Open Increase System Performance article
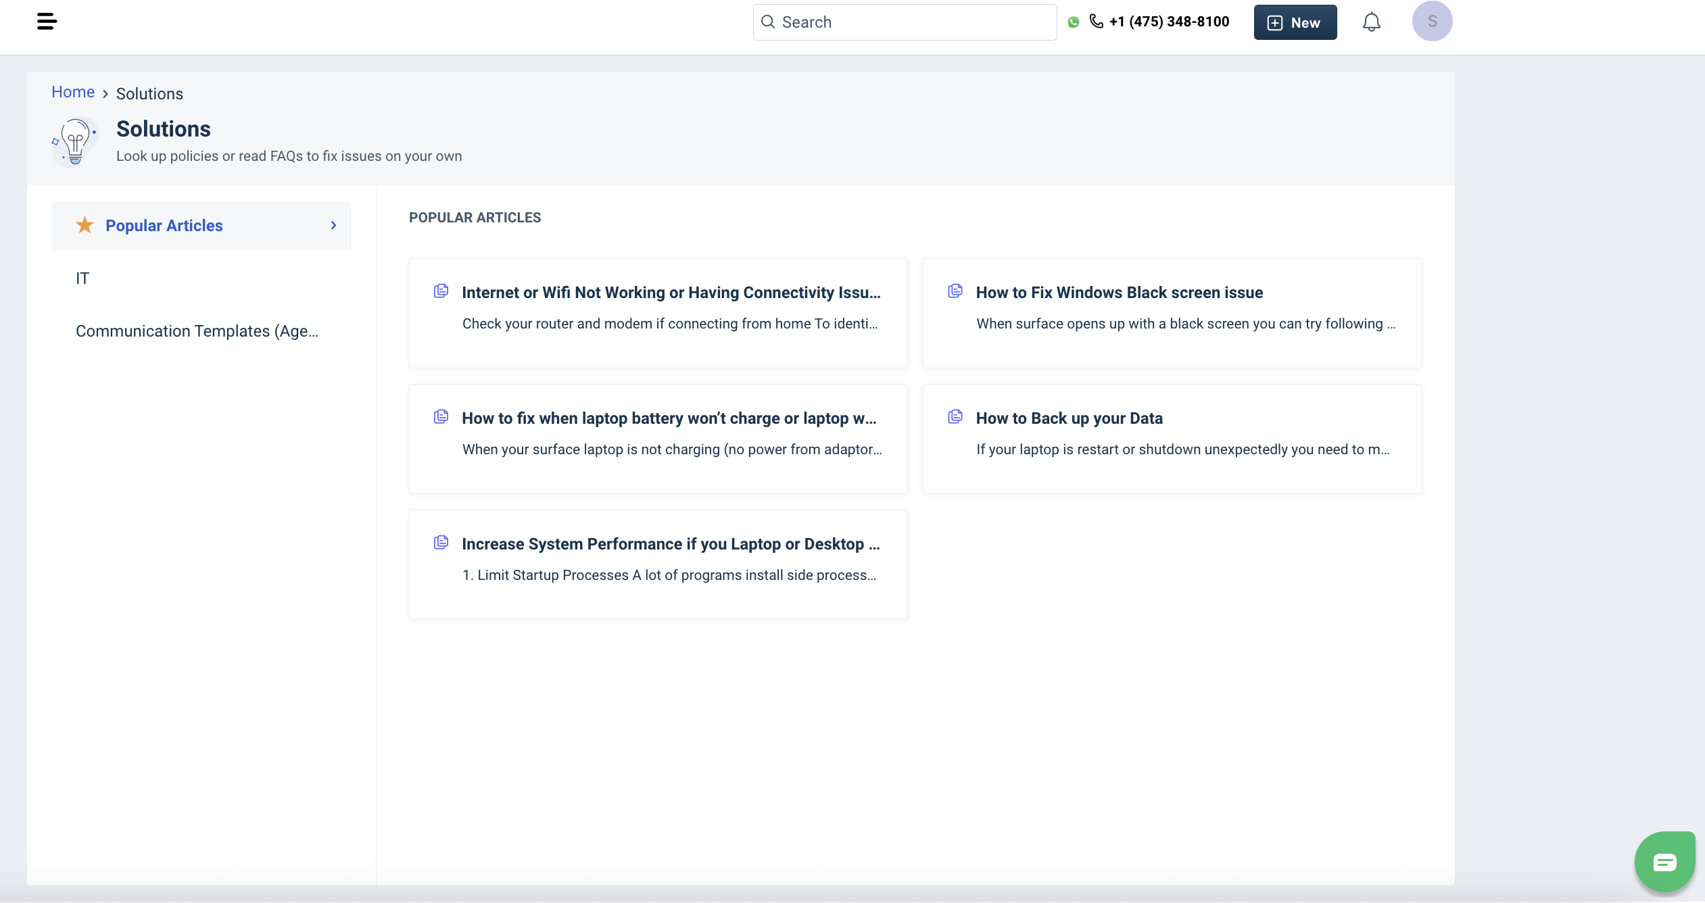The height and width of the screenshot is (903, 1705). [670, 544]
